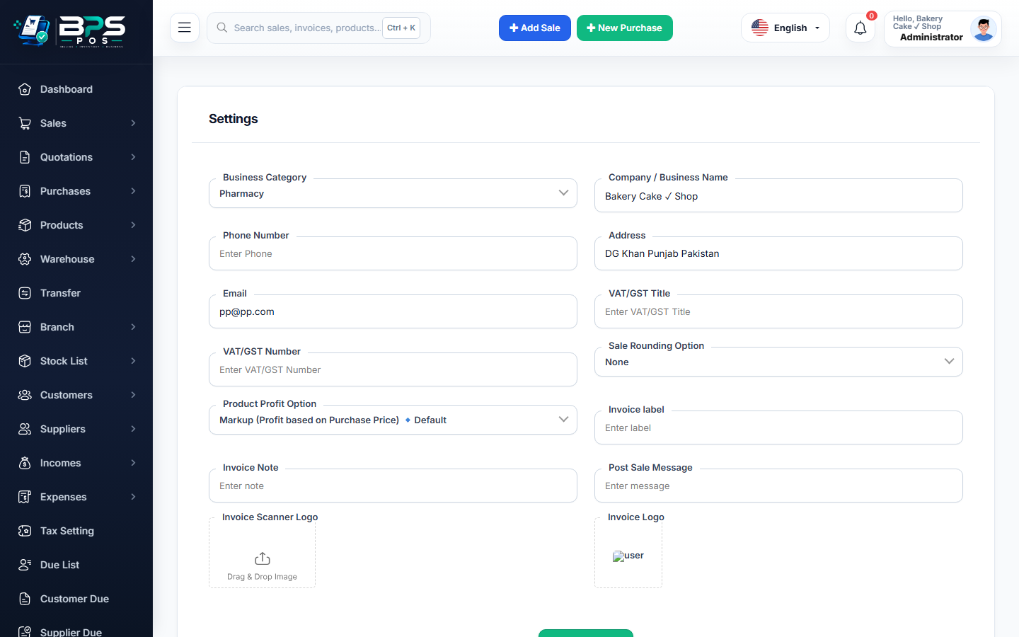This screenshot has height=637, width=1019.
Task: Click the Add Sale button
Action: (x=535, y=28)
